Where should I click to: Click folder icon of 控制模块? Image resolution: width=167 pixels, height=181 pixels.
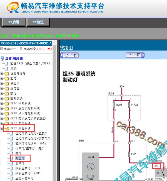7,99
